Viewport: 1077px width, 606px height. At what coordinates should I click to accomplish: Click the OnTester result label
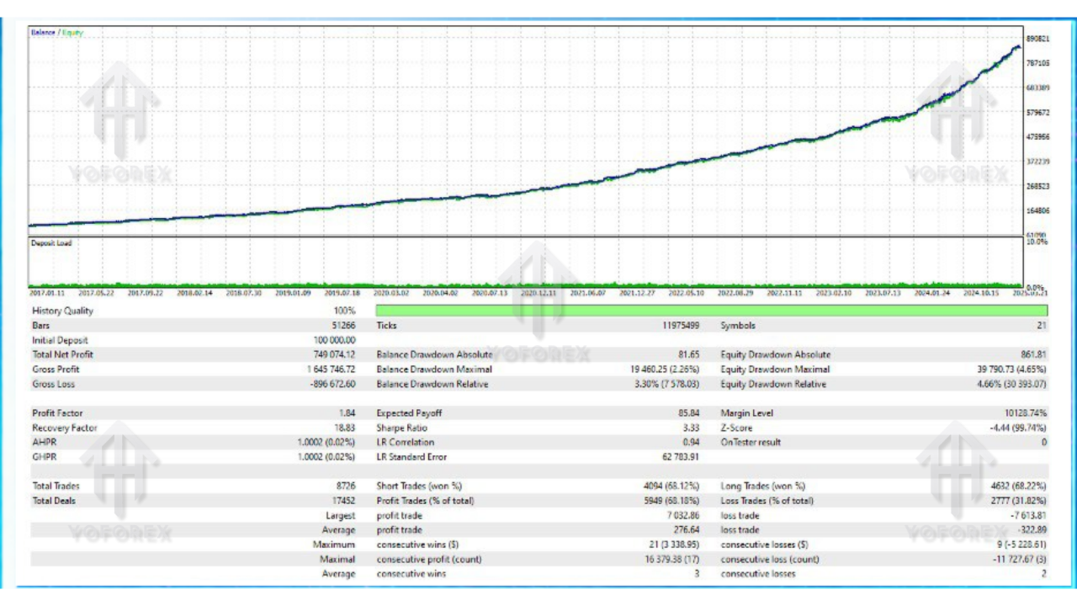(751, 442)
